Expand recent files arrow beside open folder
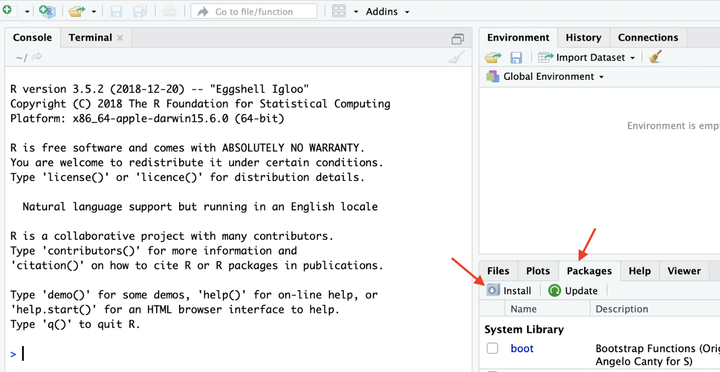The image size is (720, 372). tap(94, 11)
